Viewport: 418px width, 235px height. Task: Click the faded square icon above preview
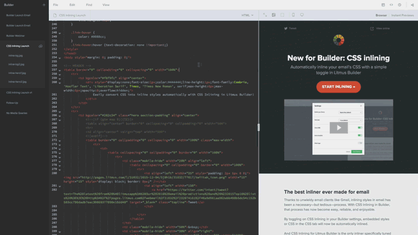282,15
